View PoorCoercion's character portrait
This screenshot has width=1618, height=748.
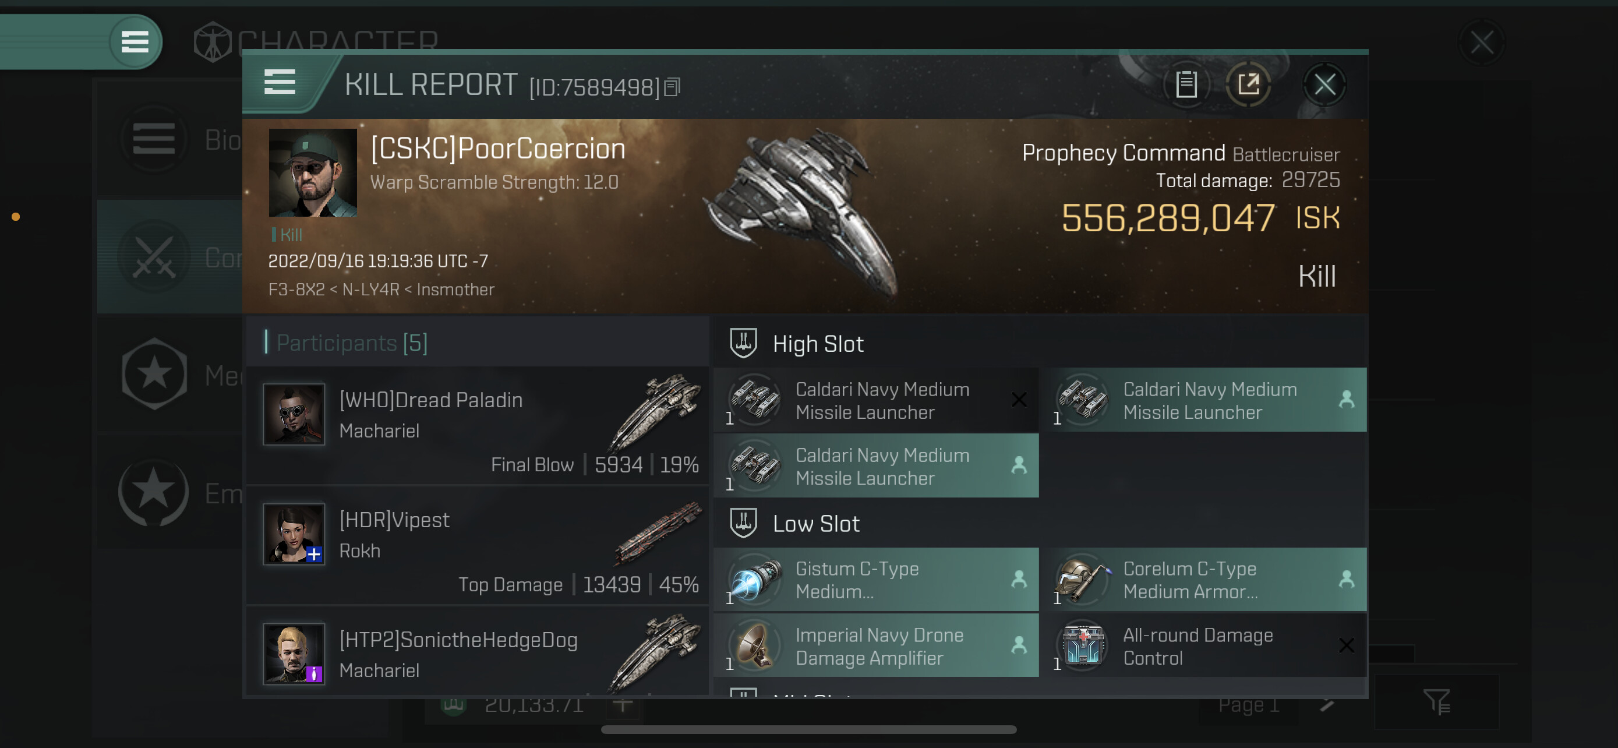pos(313,172)
